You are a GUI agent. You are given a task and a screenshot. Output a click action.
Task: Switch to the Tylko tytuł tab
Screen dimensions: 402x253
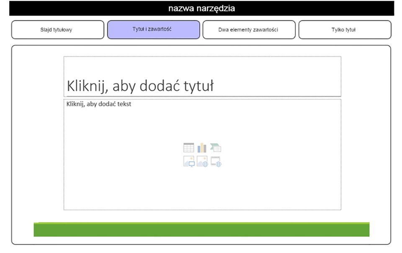(x=345, y=30)
